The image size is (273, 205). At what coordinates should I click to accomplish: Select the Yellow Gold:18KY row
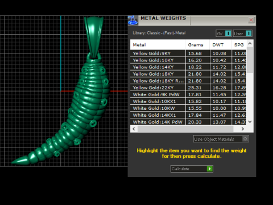(188, 74)
